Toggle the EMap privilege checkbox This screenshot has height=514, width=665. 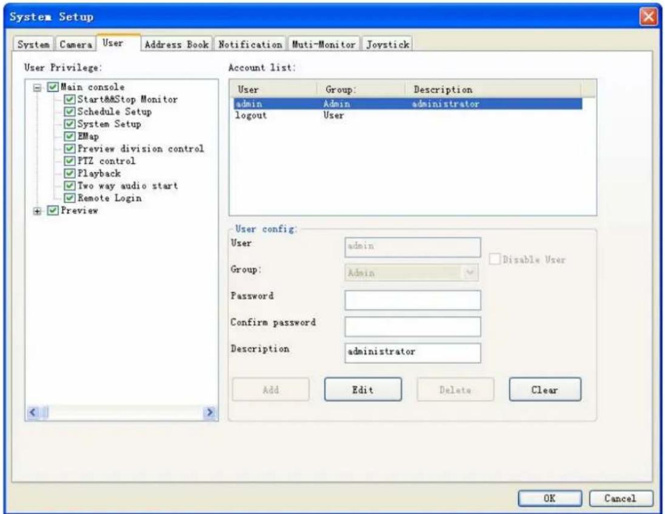tap(70, 137)
